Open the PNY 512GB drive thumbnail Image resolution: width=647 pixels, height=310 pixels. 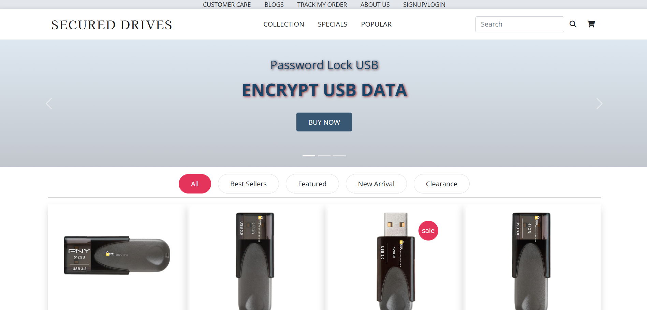click(x=117, y=255)
